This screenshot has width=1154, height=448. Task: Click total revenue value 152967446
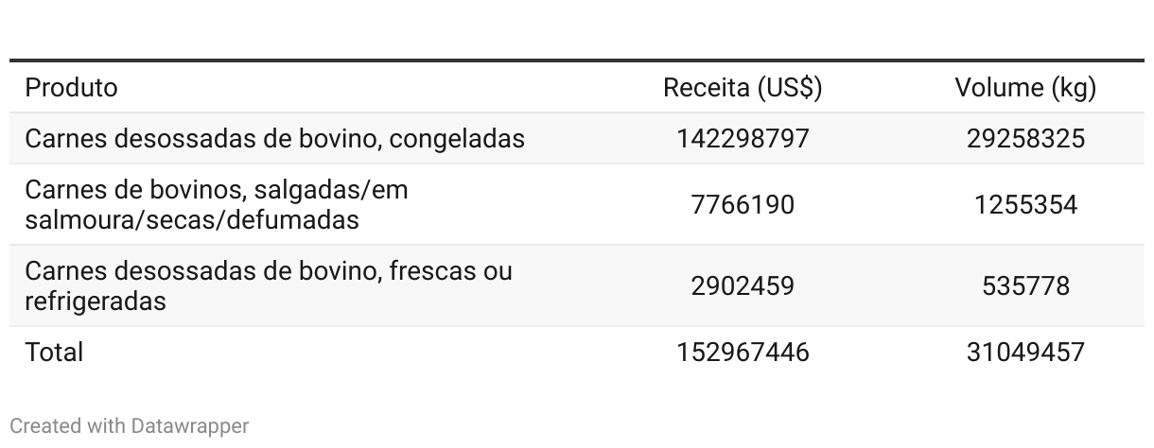pos(743,353)
